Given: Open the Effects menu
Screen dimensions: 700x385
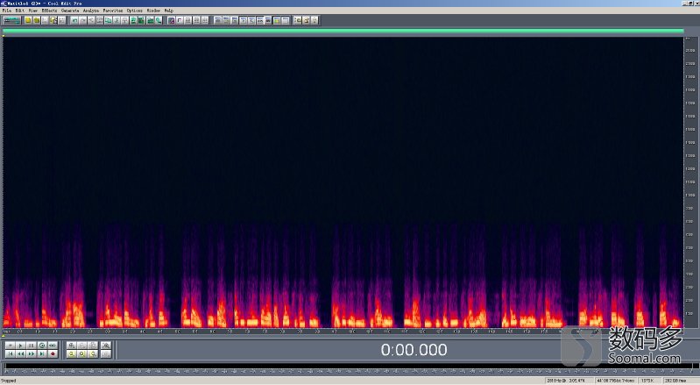Looking at the screenshot, I should point(48,11).
